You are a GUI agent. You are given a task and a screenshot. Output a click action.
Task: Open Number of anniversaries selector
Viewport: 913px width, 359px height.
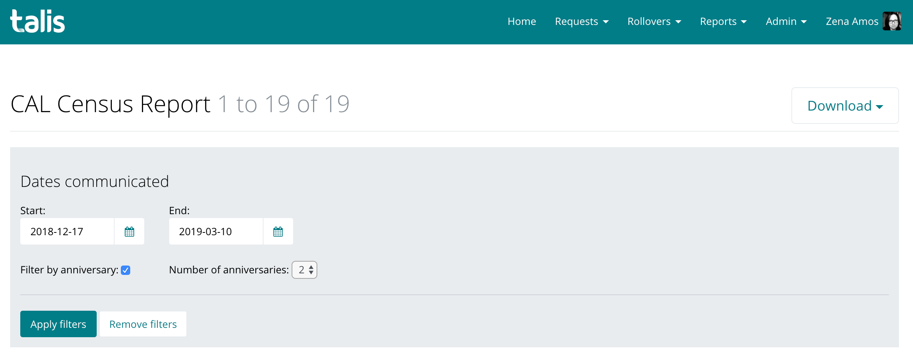304,270
